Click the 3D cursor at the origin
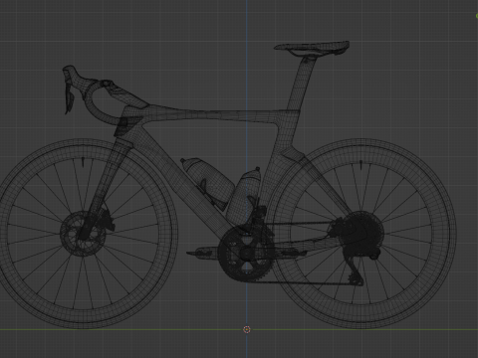Viewport: 478px width, 358px height. tap(247, 329)
